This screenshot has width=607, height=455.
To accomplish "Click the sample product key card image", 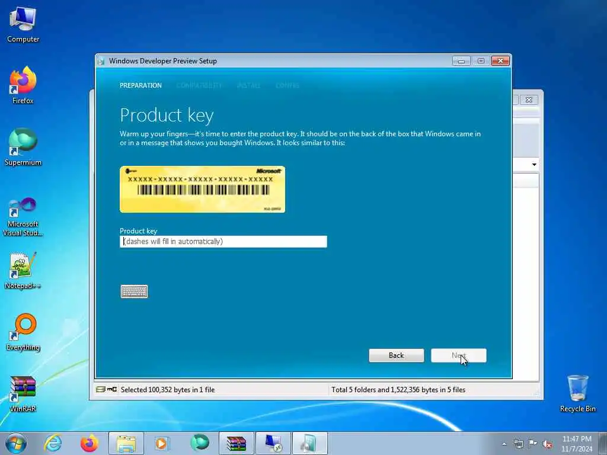I will pyautogui.click(x=203, y=189).
